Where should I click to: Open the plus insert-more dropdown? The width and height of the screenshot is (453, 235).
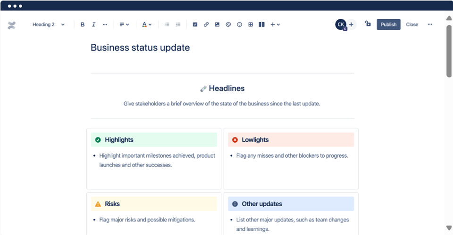[275, 24]
